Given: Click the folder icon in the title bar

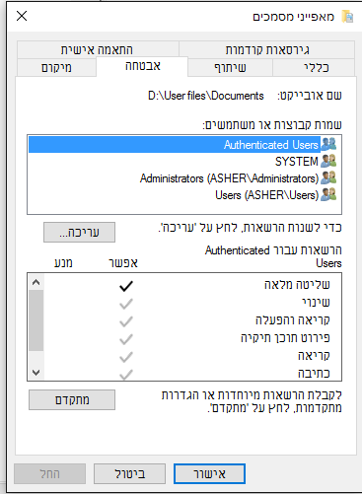Looking at the screenshot, I should pyautogui.click(x=347, y=16).
